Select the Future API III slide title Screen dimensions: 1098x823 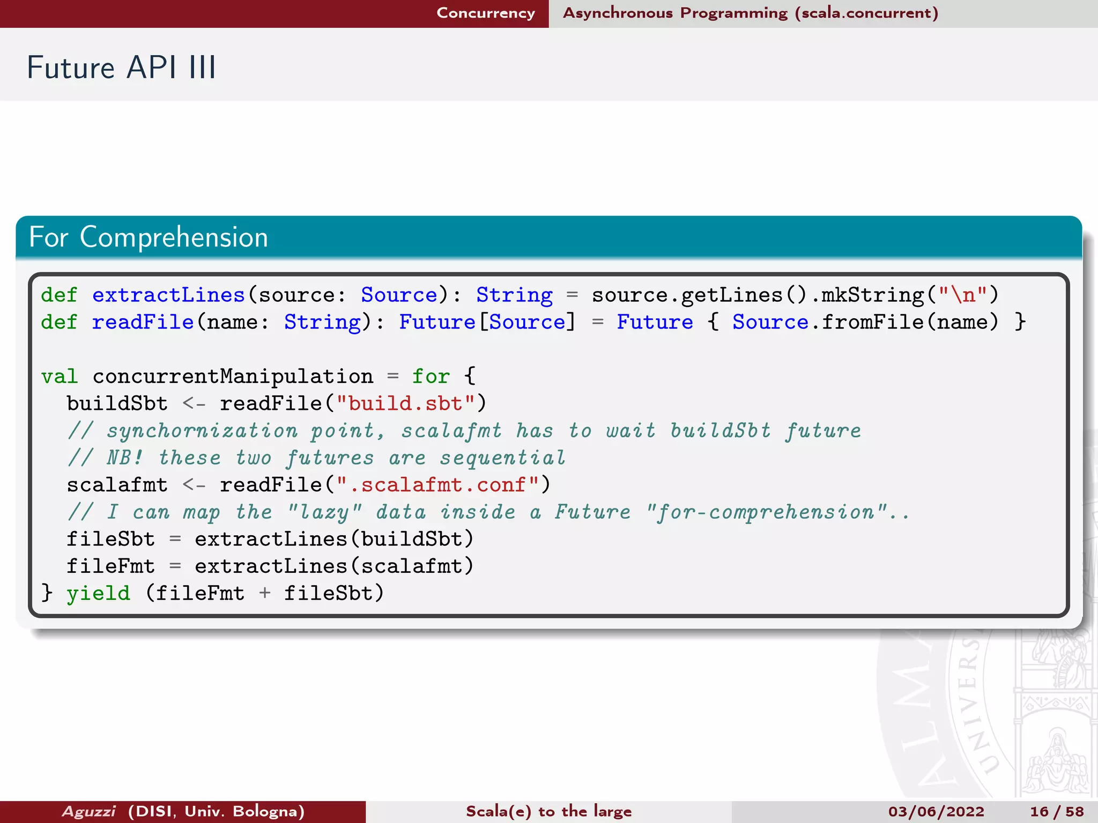(x=121, y=68)
